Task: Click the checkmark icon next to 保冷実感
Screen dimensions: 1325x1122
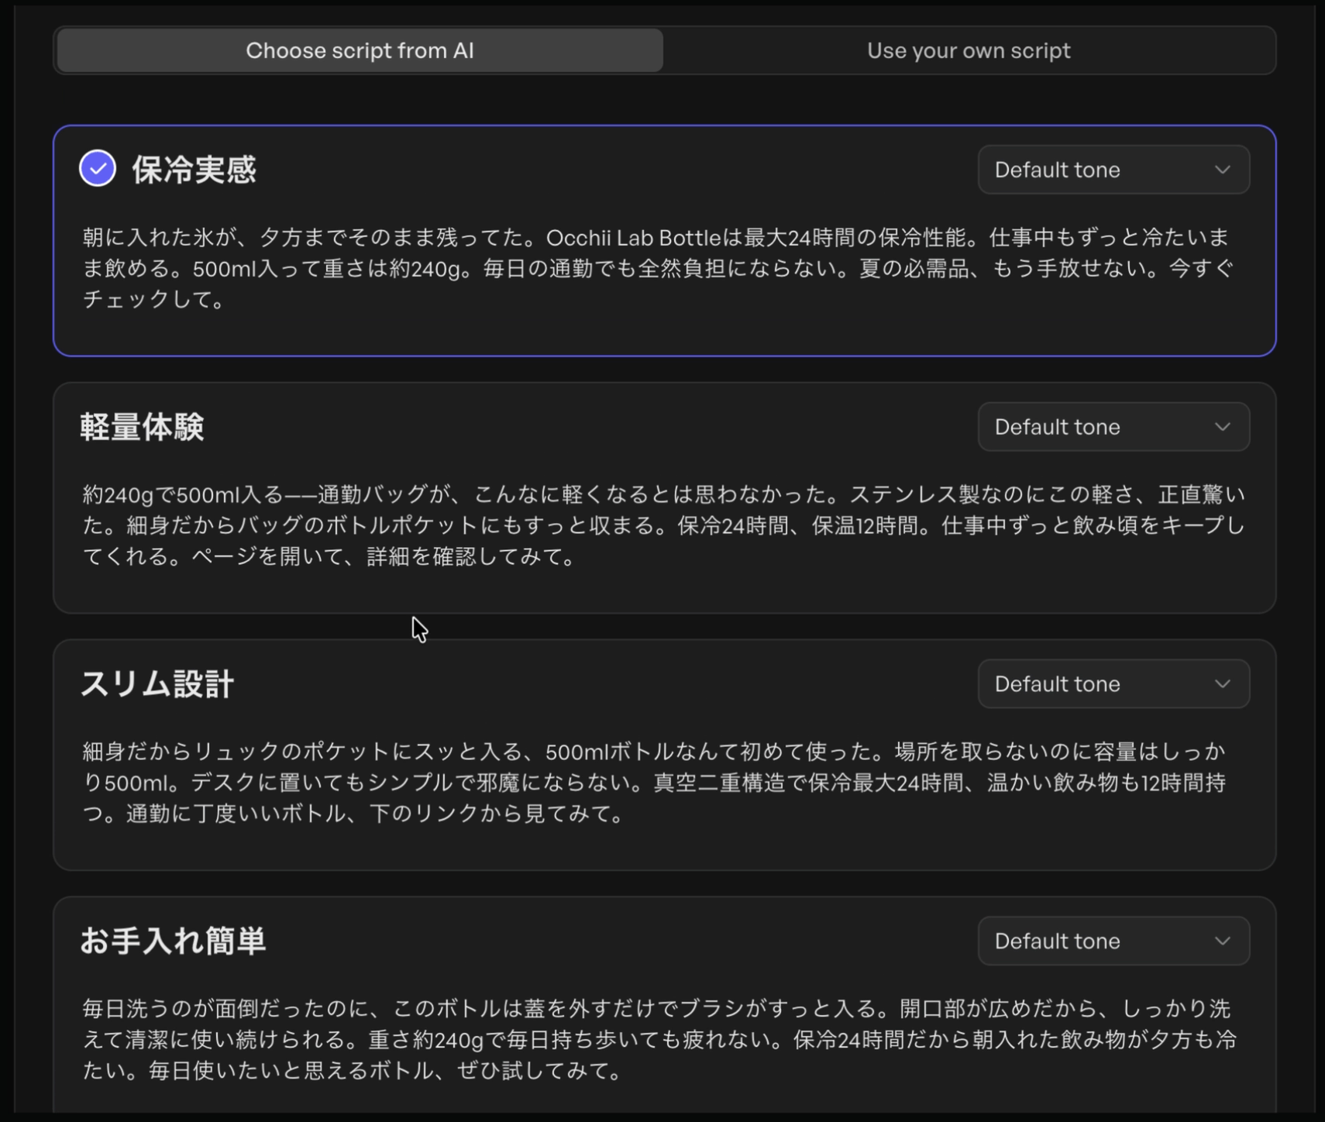Action: click(98, 169)
